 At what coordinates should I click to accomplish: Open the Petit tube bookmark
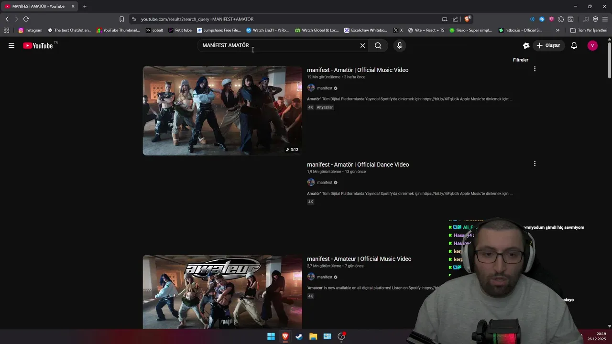pyautogui.click(x=180, y=30)
